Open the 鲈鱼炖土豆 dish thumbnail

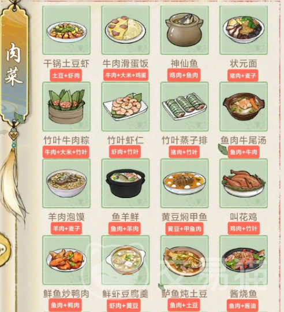coord(185,260)
